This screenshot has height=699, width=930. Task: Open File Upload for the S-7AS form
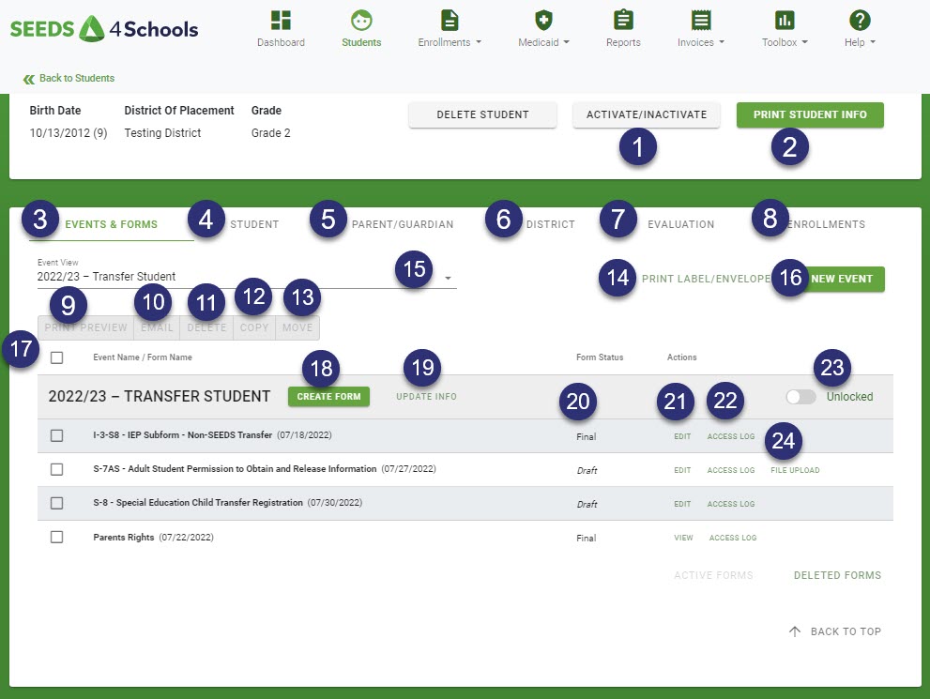(795, 470)
